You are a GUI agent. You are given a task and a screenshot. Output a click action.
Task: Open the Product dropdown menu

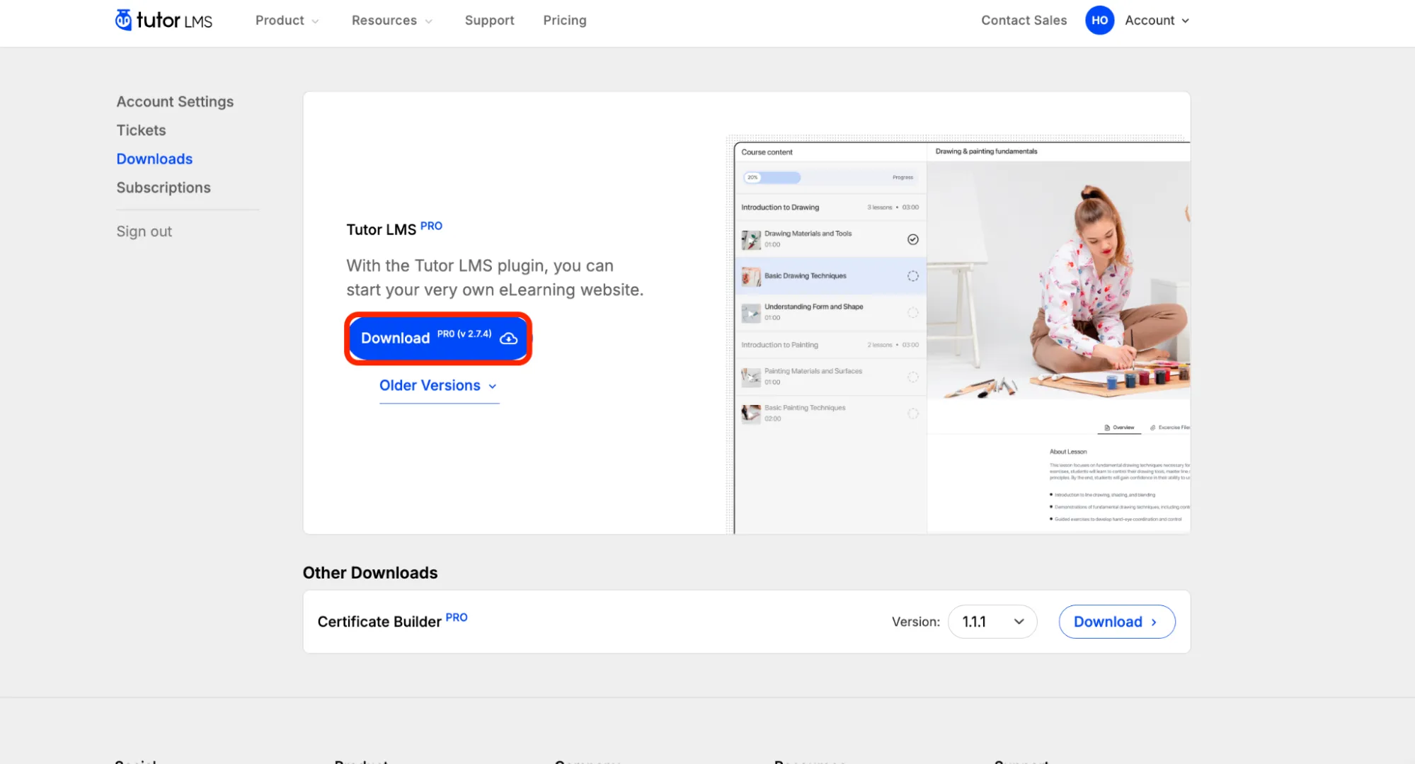click(287, 21)
